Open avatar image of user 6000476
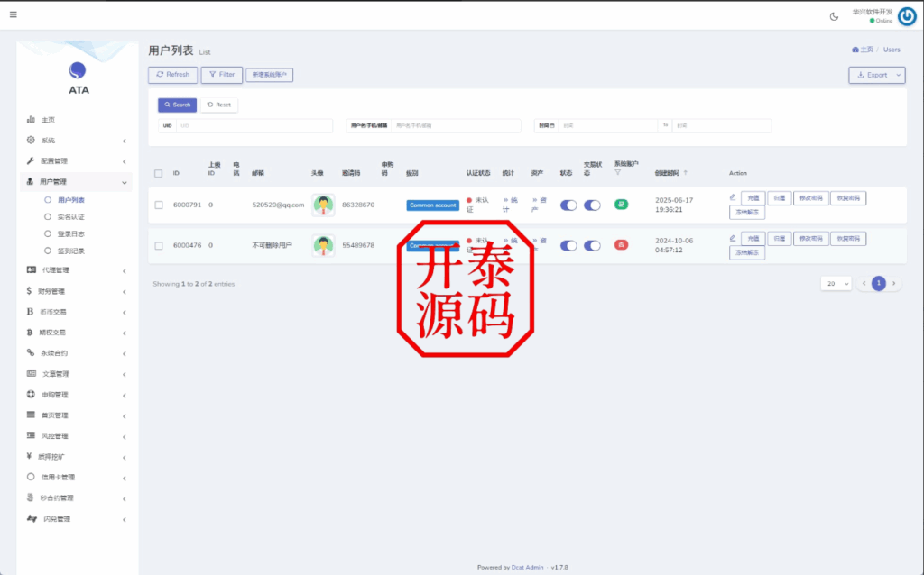This screenshot has width=924, height=575. (323, 245)
